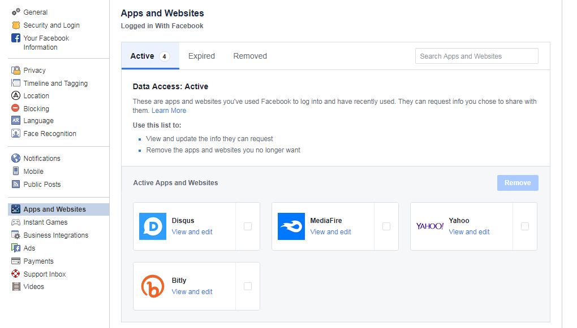Click the Payments card icon
This screenshot has width=577, height=328.
pos(16,261)
